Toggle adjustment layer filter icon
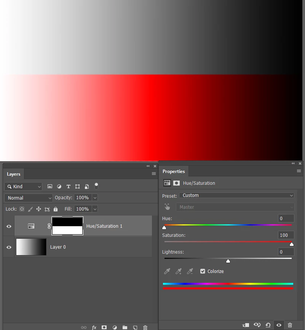 click(x=59, y=186)
